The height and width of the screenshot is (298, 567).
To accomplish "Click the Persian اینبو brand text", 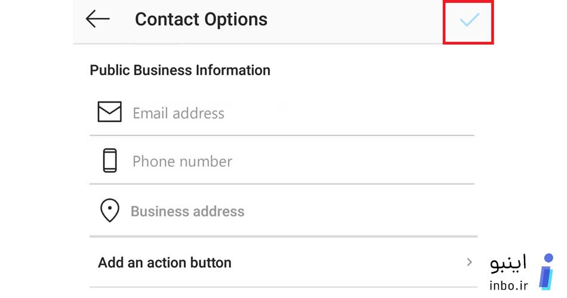I will point(508,263).
